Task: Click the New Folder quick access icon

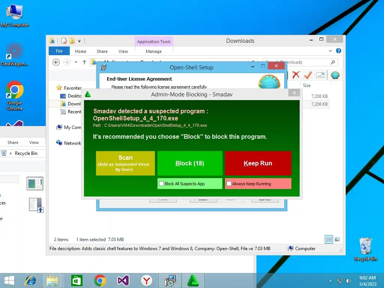Action: (72, 41)
